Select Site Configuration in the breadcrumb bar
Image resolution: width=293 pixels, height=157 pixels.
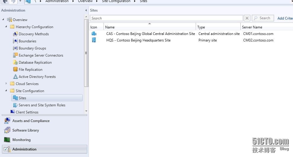[x=116, y=1]
